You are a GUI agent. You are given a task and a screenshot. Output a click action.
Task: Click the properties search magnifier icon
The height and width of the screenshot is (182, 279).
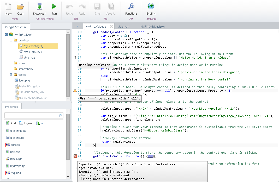point(60,115)
